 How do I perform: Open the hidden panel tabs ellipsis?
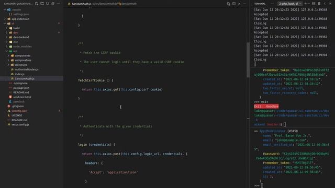[272, 4]
